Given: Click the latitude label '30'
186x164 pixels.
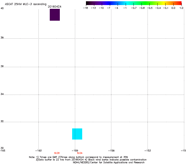Looking at the screenshot, I should tap(2, 148).
